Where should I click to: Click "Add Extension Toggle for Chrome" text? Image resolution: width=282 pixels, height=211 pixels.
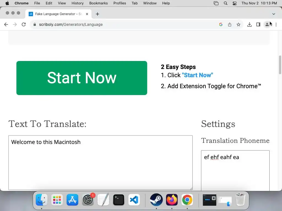tap(214, 86)
